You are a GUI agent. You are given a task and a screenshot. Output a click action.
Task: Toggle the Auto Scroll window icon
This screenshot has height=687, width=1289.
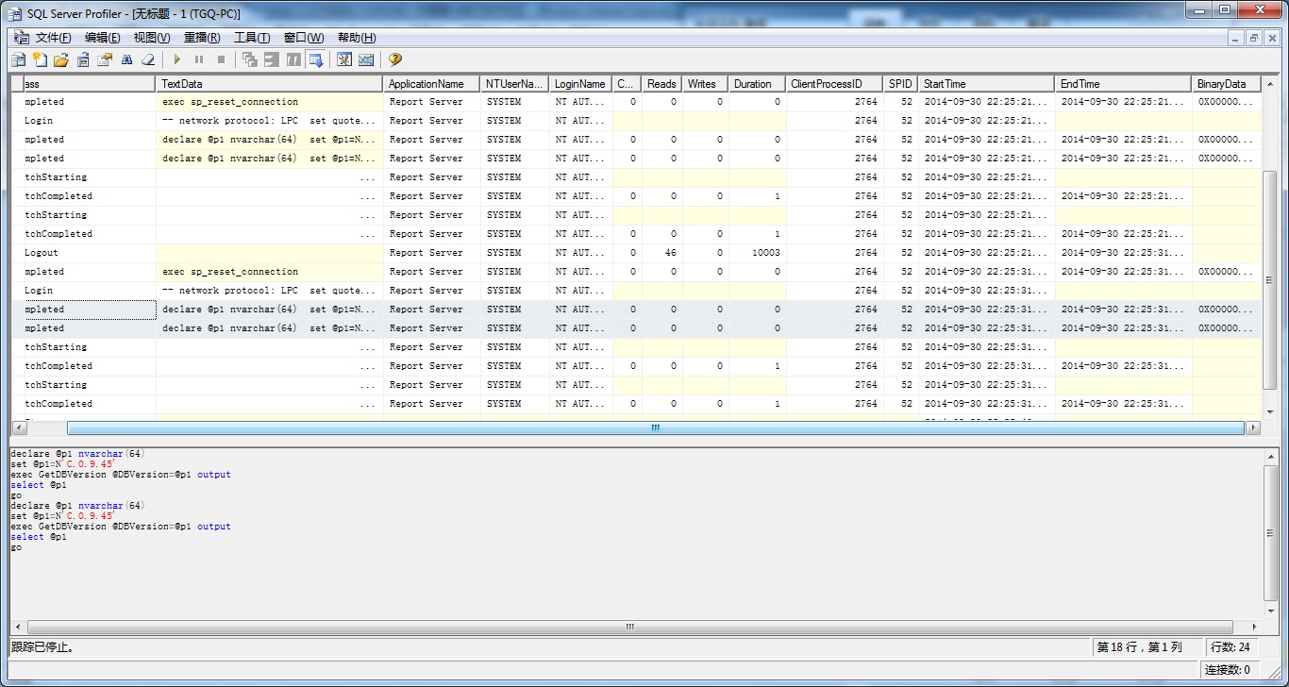pos(316,59)
